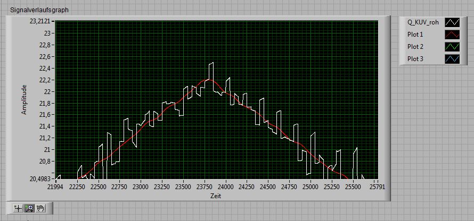Click the X-axis tick label 25000
This screenshot has width=474, height=221.
point(310,186)
